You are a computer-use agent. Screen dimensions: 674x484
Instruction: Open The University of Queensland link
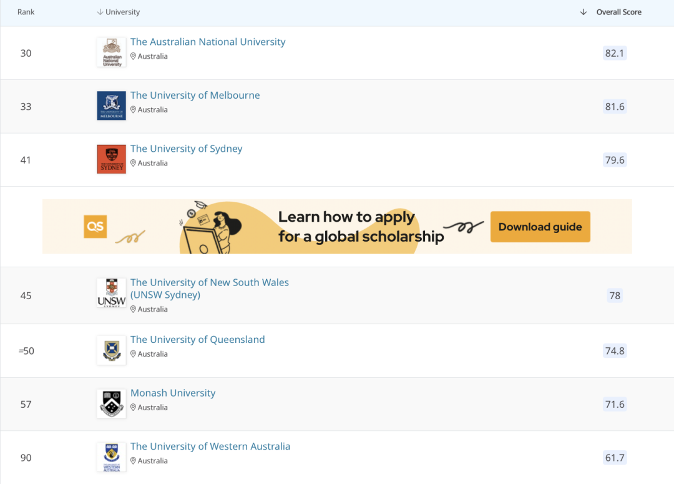[197, 340]
